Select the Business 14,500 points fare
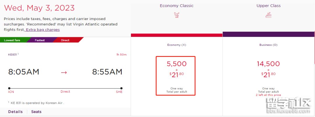 click(x=268, y=76)
